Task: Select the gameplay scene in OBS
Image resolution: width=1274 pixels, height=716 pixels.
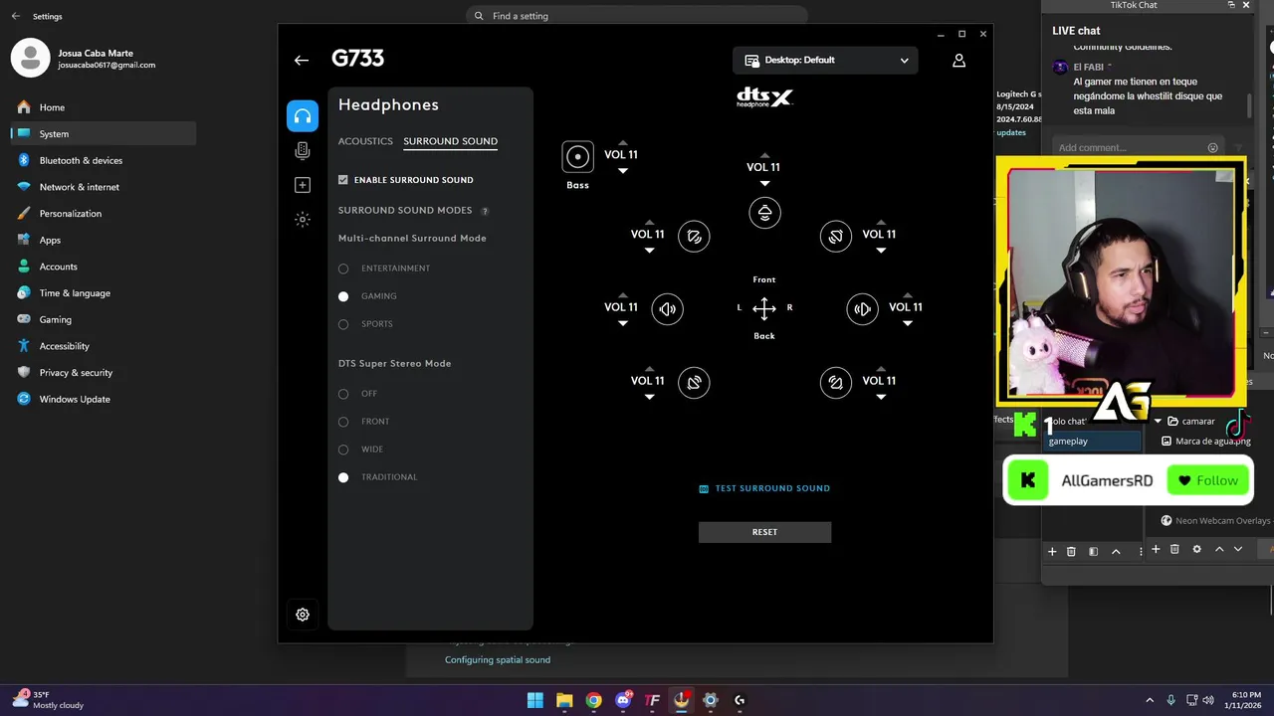Action: coord(1093,442)
